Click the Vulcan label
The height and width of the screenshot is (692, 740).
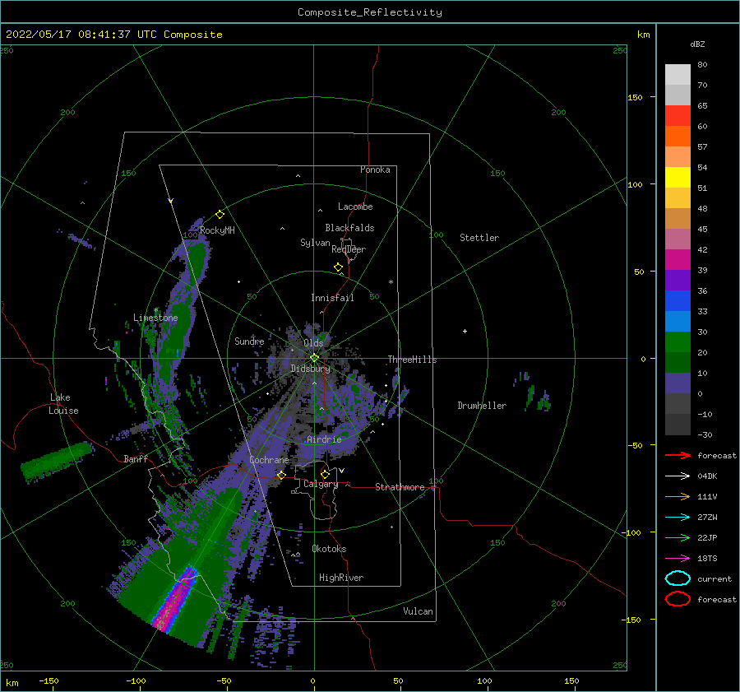418,611
